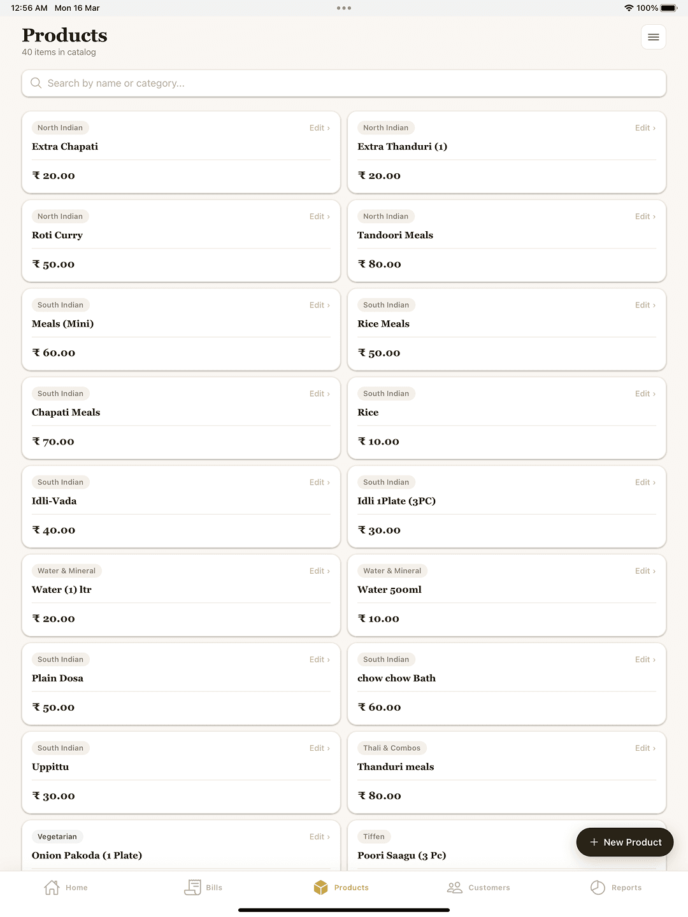Go to Bills receipt icon
Viewport: 688px width, 917px height.
[x=192, y=887]
